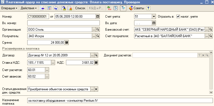Screen dimensions: 214x106
Task: Click the help question mark icon
Action: point(148,8)
